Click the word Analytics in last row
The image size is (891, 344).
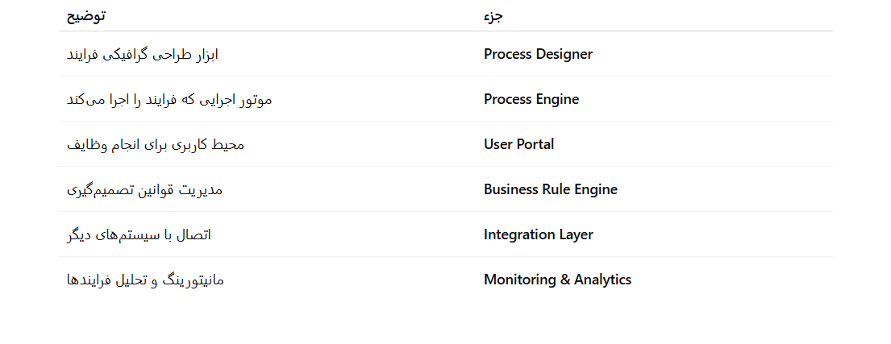coord(602,280)
